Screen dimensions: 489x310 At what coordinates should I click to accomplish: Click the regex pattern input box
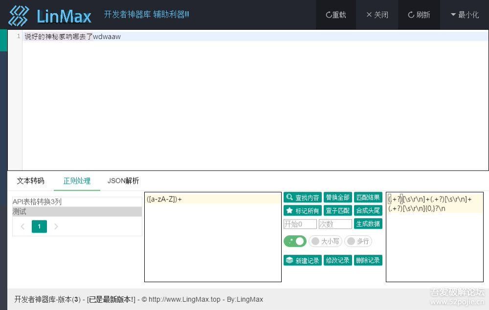(x=213, y=237)
